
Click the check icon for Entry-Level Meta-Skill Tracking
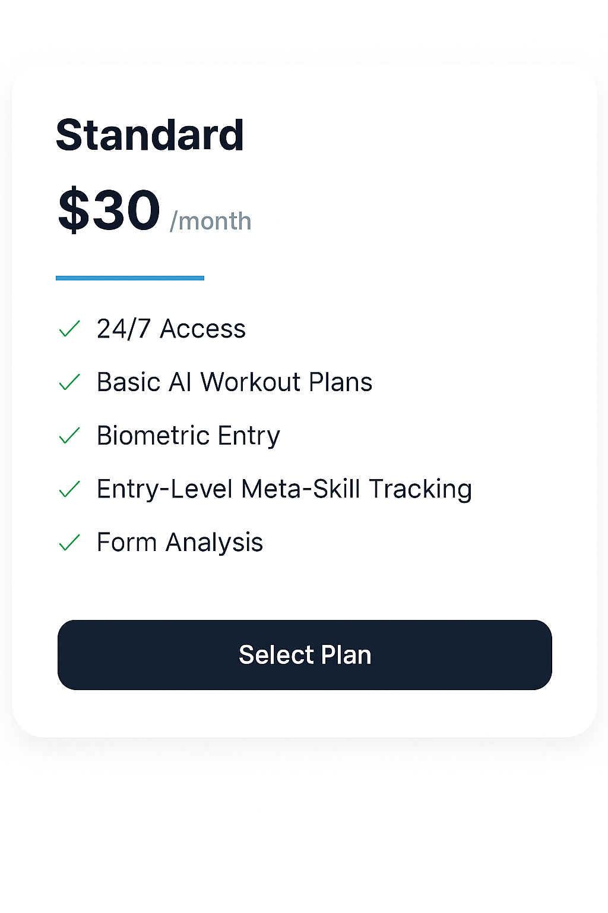pos(69,489)
